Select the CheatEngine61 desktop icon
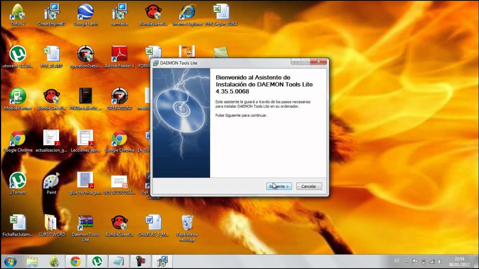This screenshot has height=269, width=479. (x=52, y=15)
